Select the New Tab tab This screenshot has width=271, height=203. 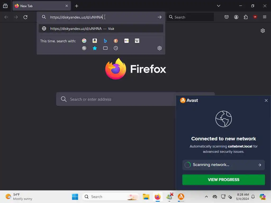pyautogui.click(x=42, y=6)
